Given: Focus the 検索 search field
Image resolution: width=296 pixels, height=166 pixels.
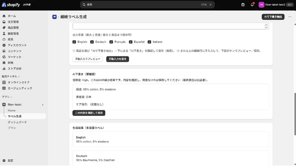Looking at the screenshot, I should click(x=147, y=5).
